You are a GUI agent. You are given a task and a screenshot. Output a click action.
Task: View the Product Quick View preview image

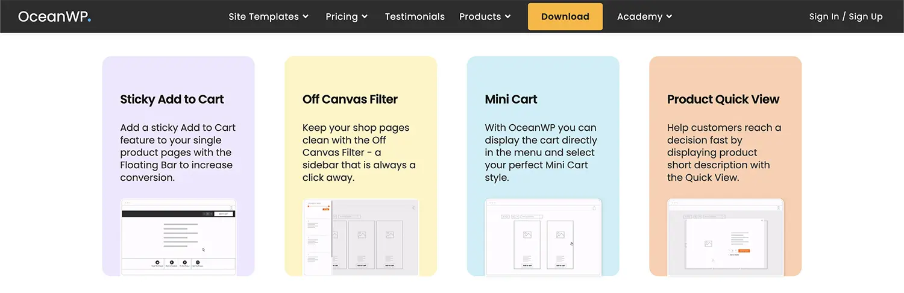click(x=726, y=237)
